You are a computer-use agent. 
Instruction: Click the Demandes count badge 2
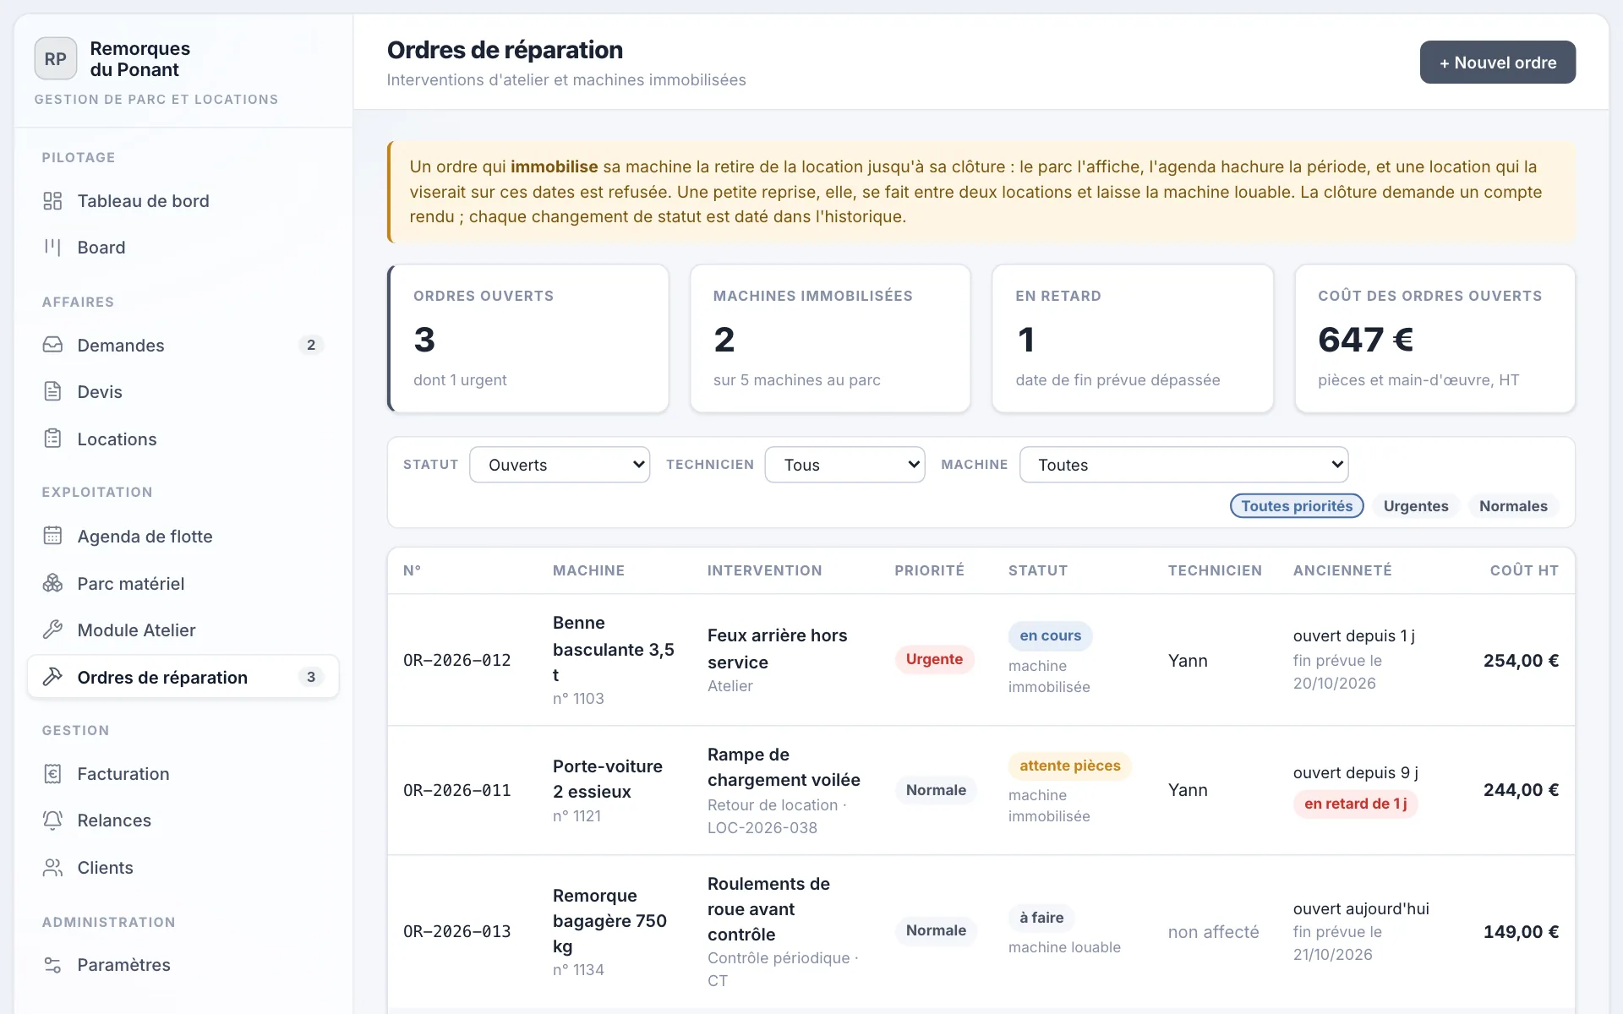311,345
